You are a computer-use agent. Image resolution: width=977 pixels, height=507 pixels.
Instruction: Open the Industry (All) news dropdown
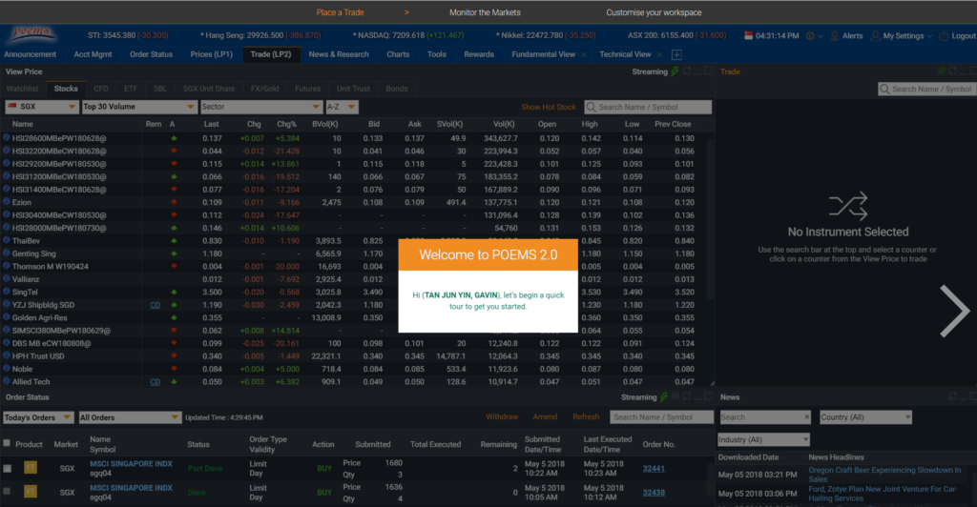tap(763, 440)
